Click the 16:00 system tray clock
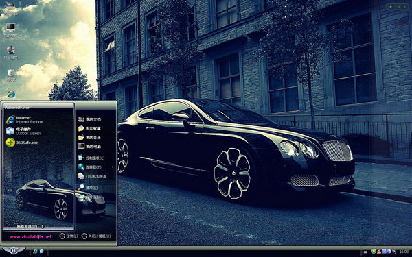Image resolution: width=412 pixels, height=257 pixels. 404,252
